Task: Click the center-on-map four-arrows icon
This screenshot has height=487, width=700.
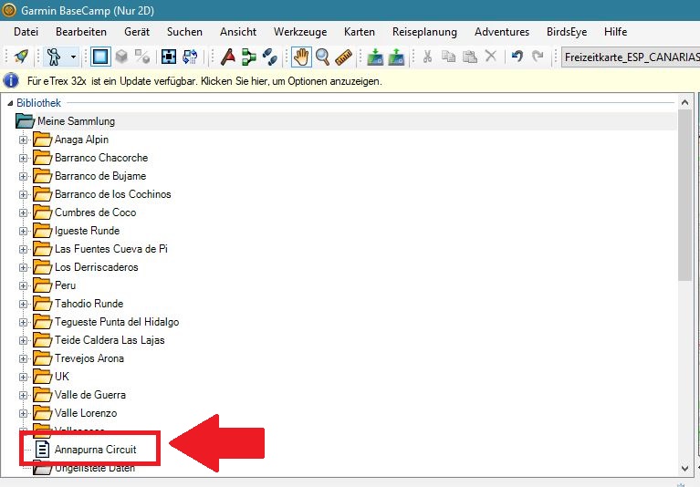Action: coord(168,57)
